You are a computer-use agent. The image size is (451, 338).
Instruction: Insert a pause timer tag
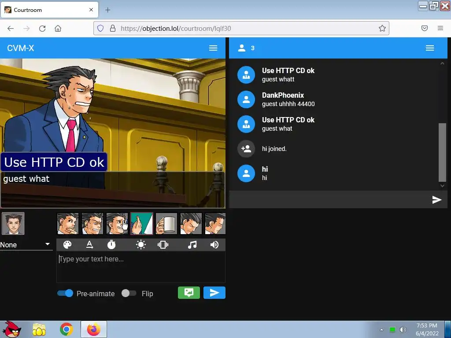coord(111,245)
